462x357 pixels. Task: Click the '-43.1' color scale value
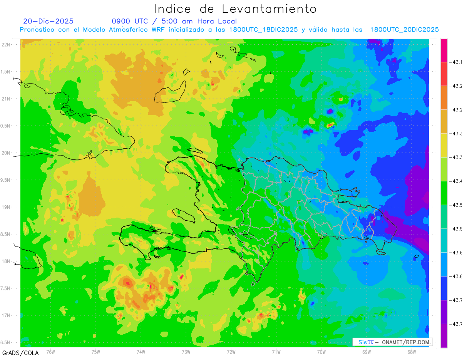(x=456, y=62)
